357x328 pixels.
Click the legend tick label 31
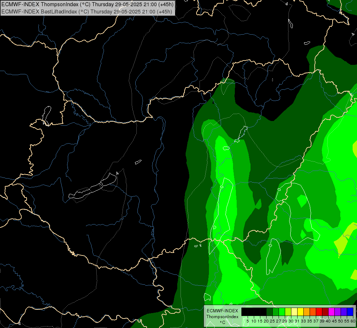297,321
